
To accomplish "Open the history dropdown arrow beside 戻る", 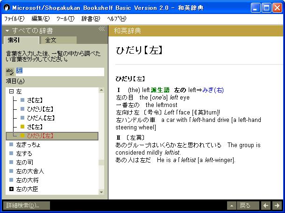I will tap(232, 206).
